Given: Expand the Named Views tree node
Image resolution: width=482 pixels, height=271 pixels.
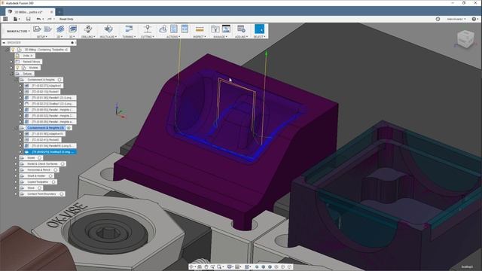Looking at the screenshot, I should click(12, 62).
